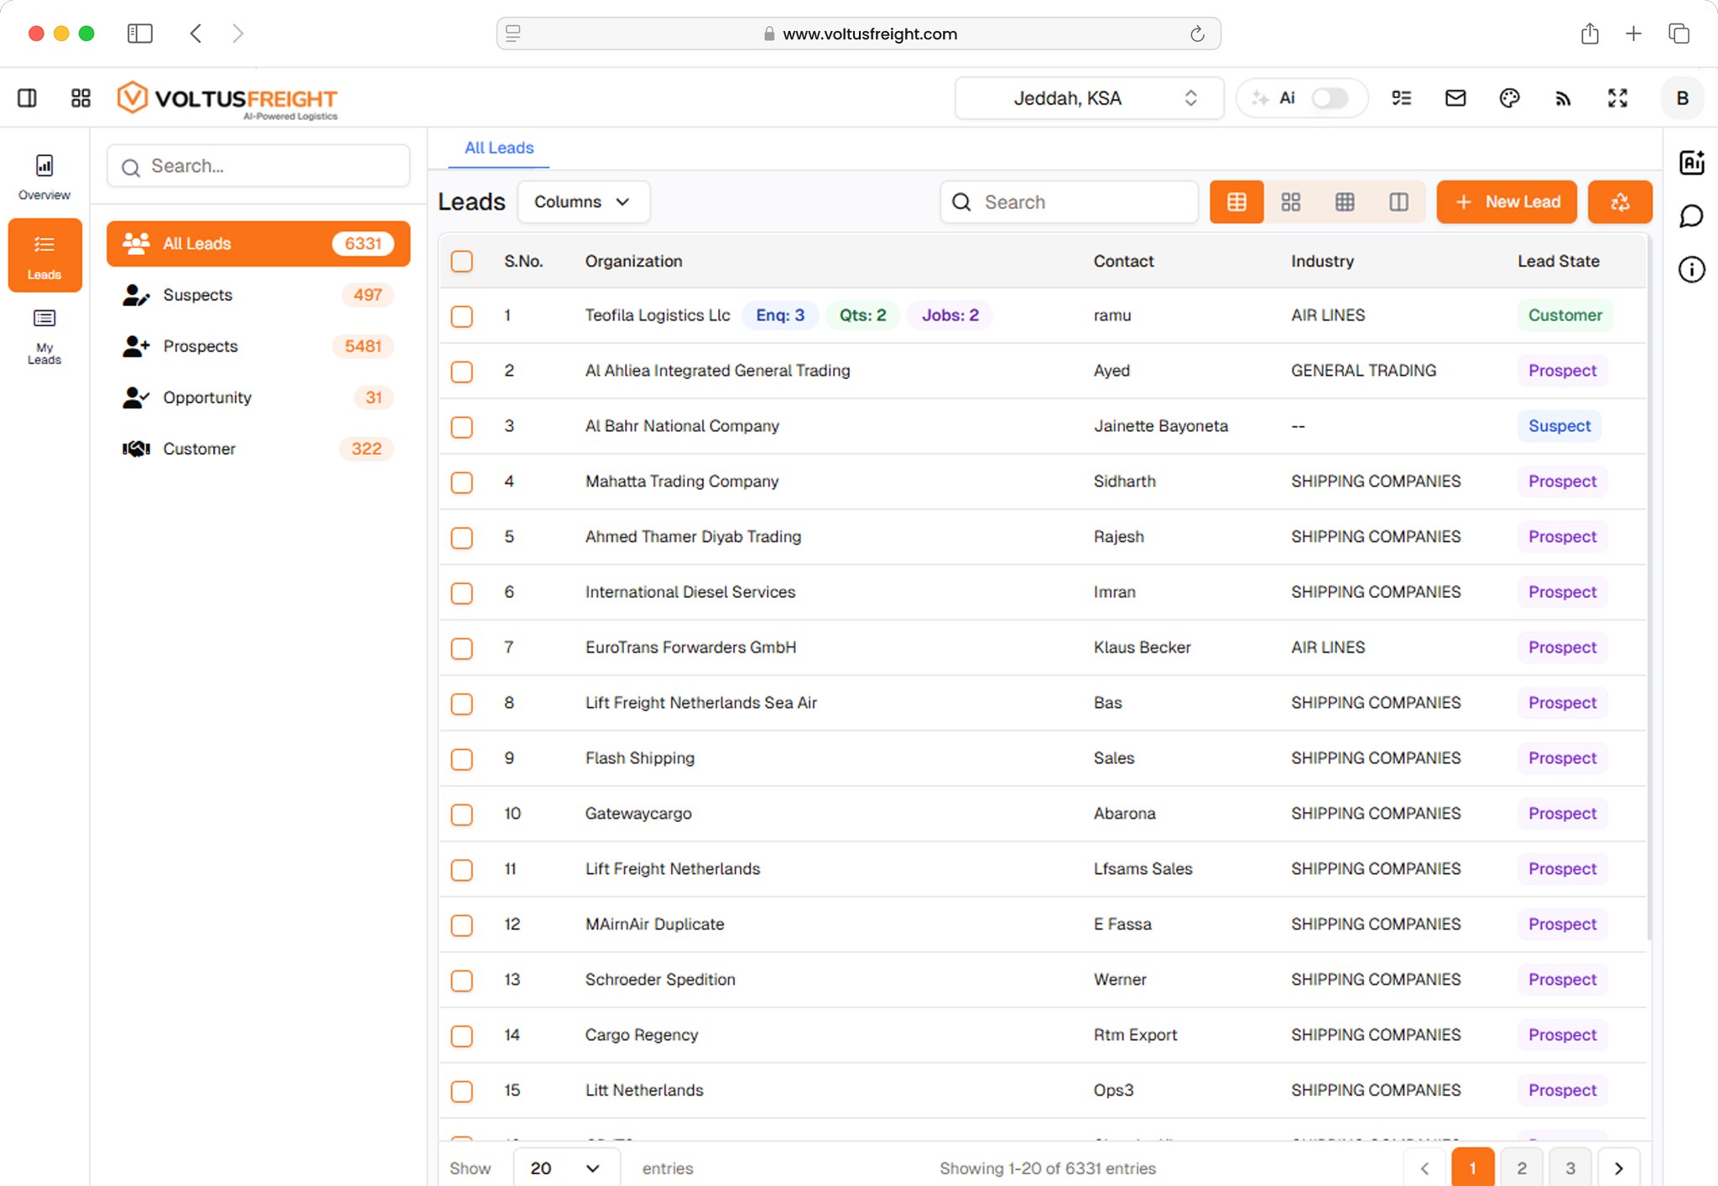Open the AI assistant panel icon
This screenshot has height=1186, width=1718.
point(1691,162)
